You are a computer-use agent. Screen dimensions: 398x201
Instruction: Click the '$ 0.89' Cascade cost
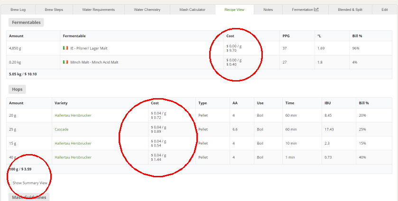coord(156,131)
